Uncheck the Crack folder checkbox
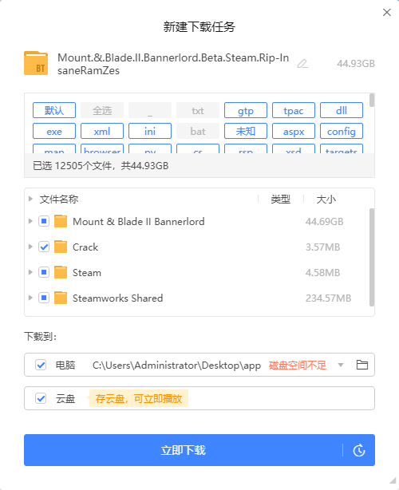The width and height of the screenshot is (399, 490). [x=44, y=247]
